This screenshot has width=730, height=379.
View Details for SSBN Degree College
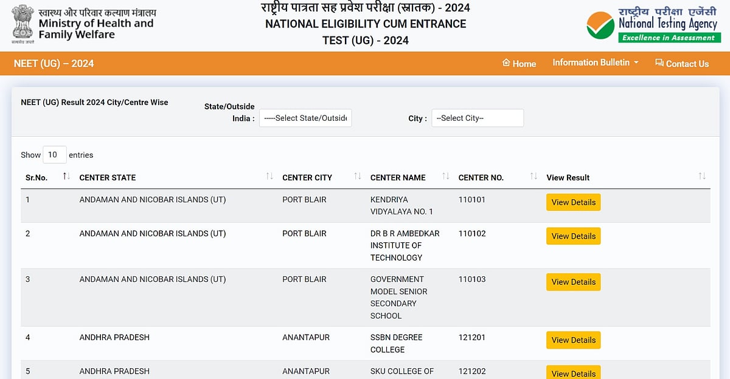pos(573,340)
